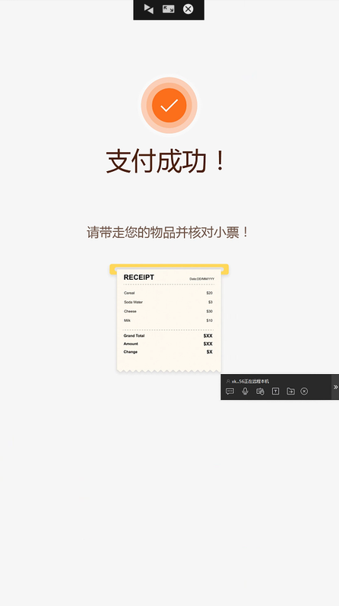Image resolution: width=339 pixels, height=606 pixels.
Task: Click the screen recording camera icon
Action: (x=260, y=391)
